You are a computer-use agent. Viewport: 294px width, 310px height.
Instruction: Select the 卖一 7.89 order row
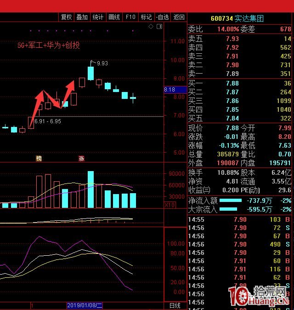coord(239,74)
